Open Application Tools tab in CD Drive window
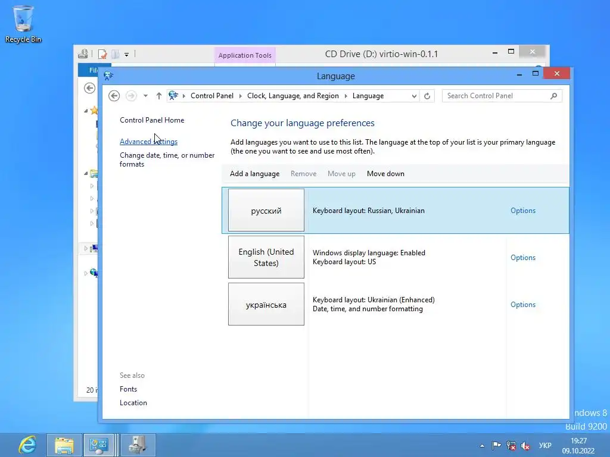610x457 pixels. coord(245,55)
